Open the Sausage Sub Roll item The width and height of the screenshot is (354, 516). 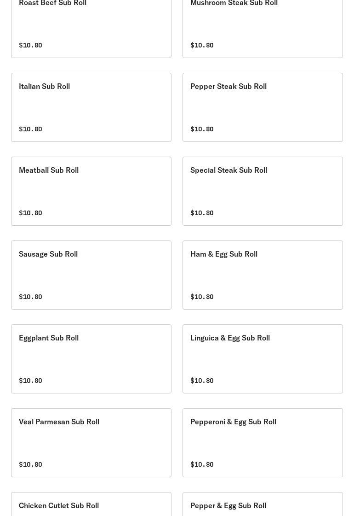pos(91,275)
